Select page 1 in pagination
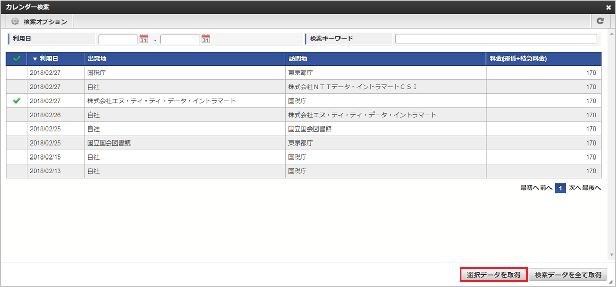The height and width of the screenshot is (287, 616). coord(561,188)
